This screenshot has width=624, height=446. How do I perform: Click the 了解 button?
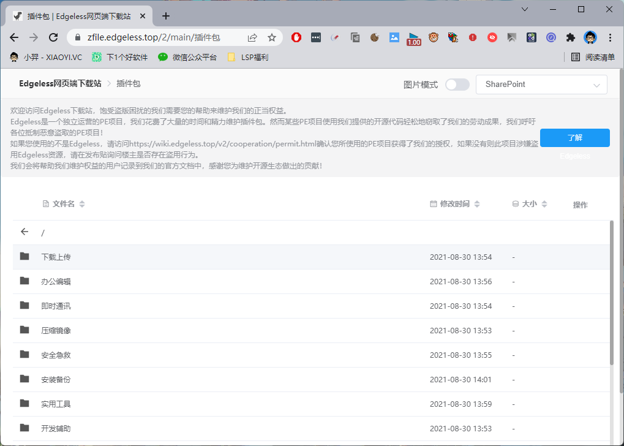pos(574,138)
